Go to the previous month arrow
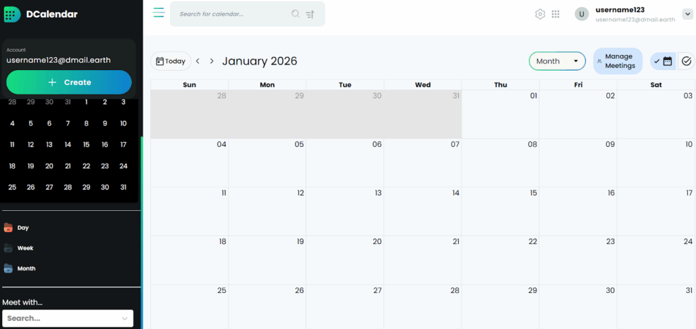Viewport: 696px width, 329px height. [198, 61]
